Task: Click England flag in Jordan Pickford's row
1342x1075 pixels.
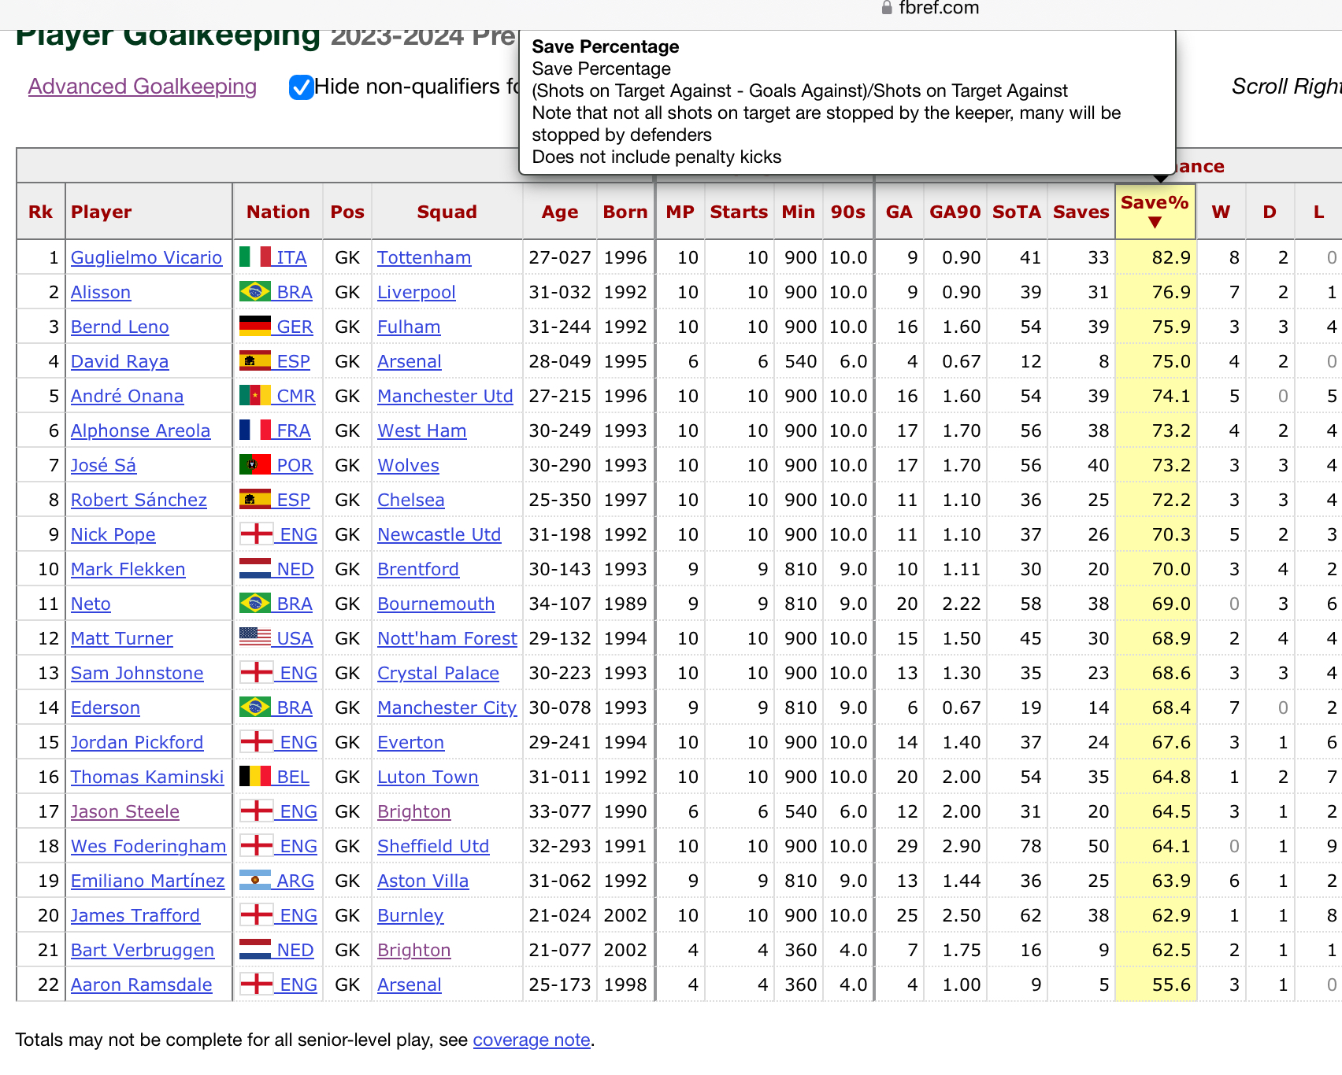Action: [257, 741]
